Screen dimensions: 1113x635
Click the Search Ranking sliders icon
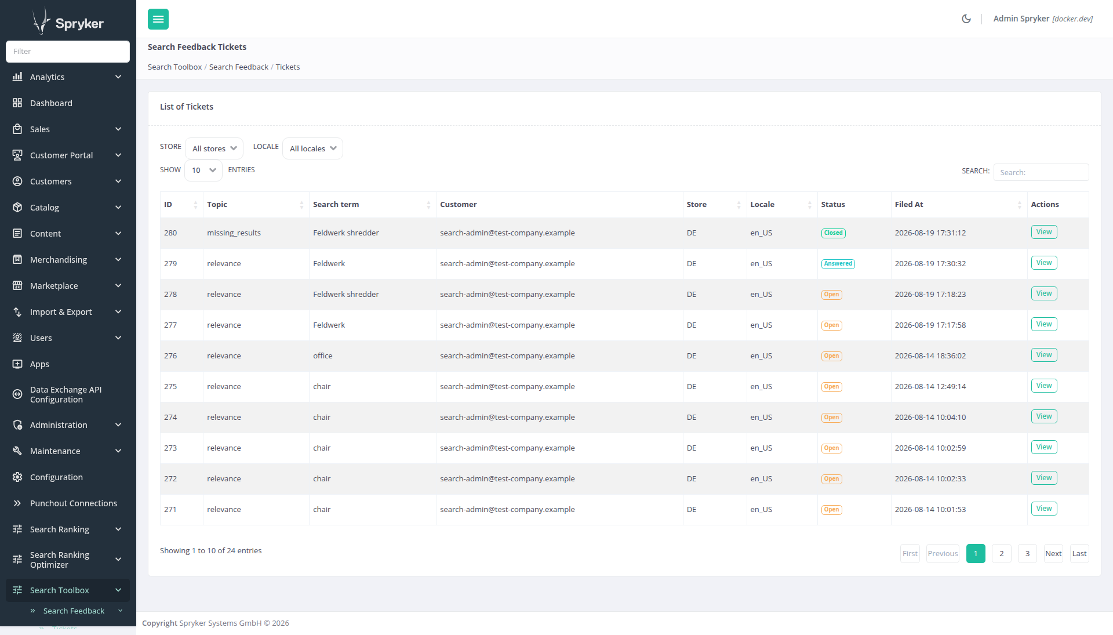coord(17,529)
